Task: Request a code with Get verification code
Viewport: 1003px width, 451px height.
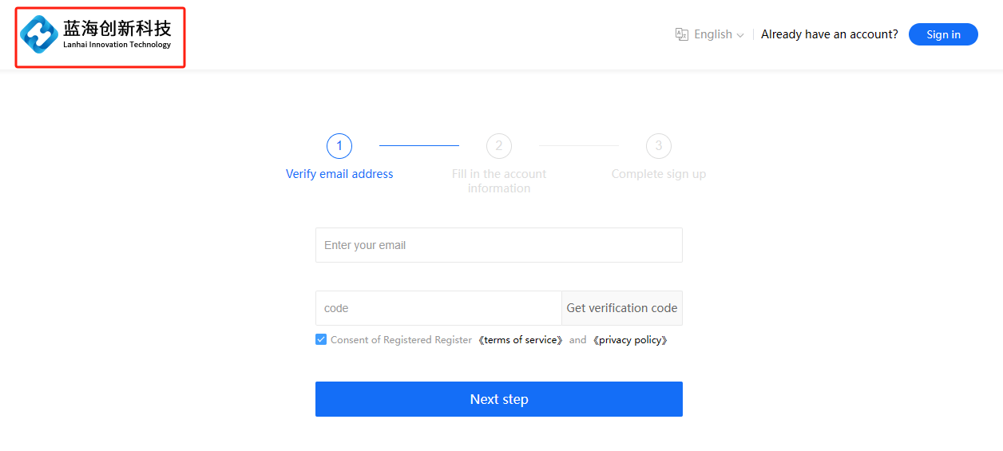Action: pyautogui.click(x=622, y=308)
